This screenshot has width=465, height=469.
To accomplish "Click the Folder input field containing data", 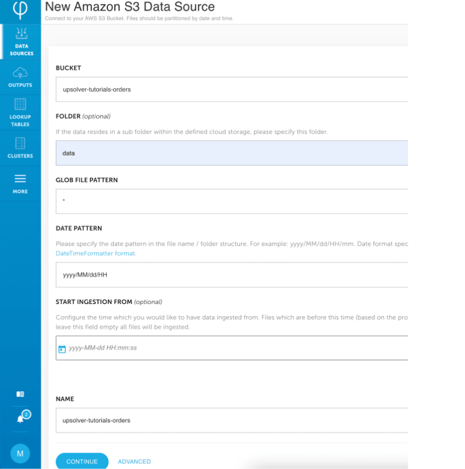I will coord(233,153).
